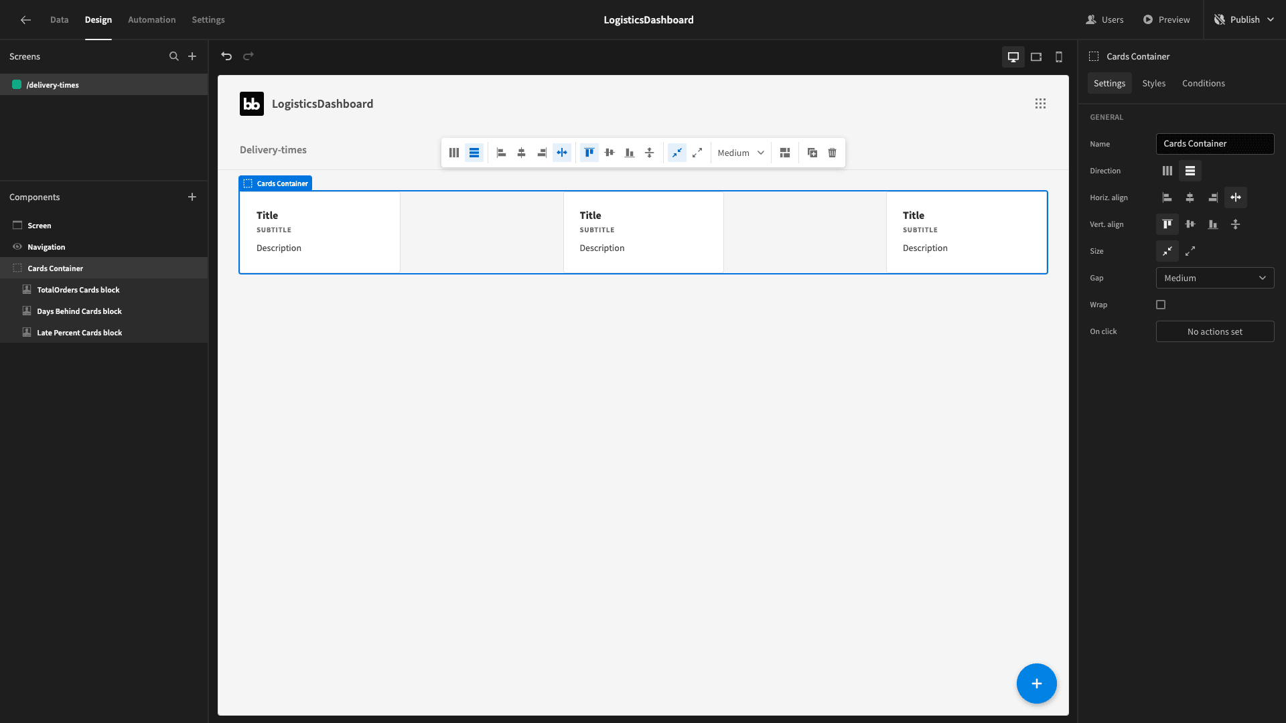Set Direction to columns in settings panel

click(1167, 171)
